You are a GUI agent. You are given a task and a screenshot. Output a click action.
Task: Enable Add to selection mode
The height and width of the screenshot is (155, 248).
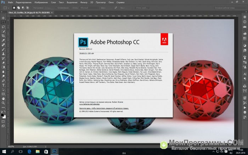click(x=18, y=7)
